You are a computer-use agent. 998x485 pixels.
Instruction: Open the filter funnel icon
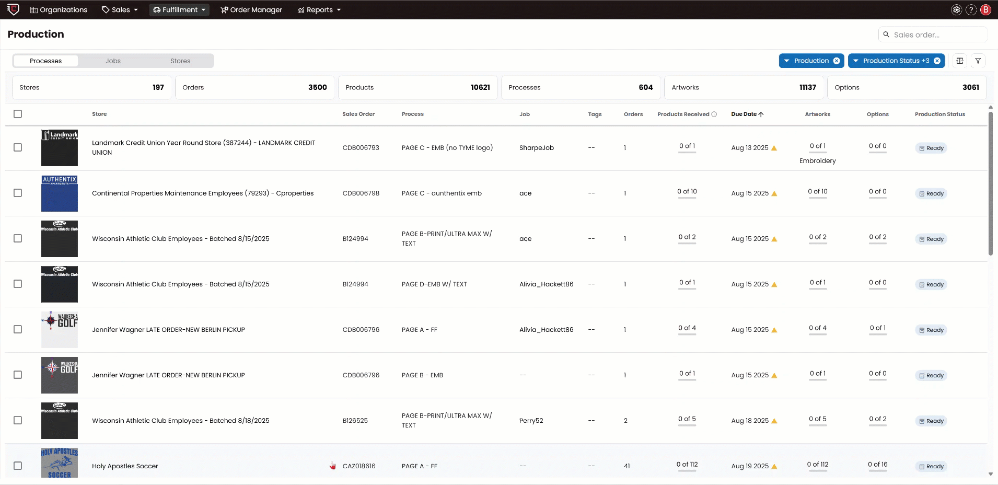point(978,61)
